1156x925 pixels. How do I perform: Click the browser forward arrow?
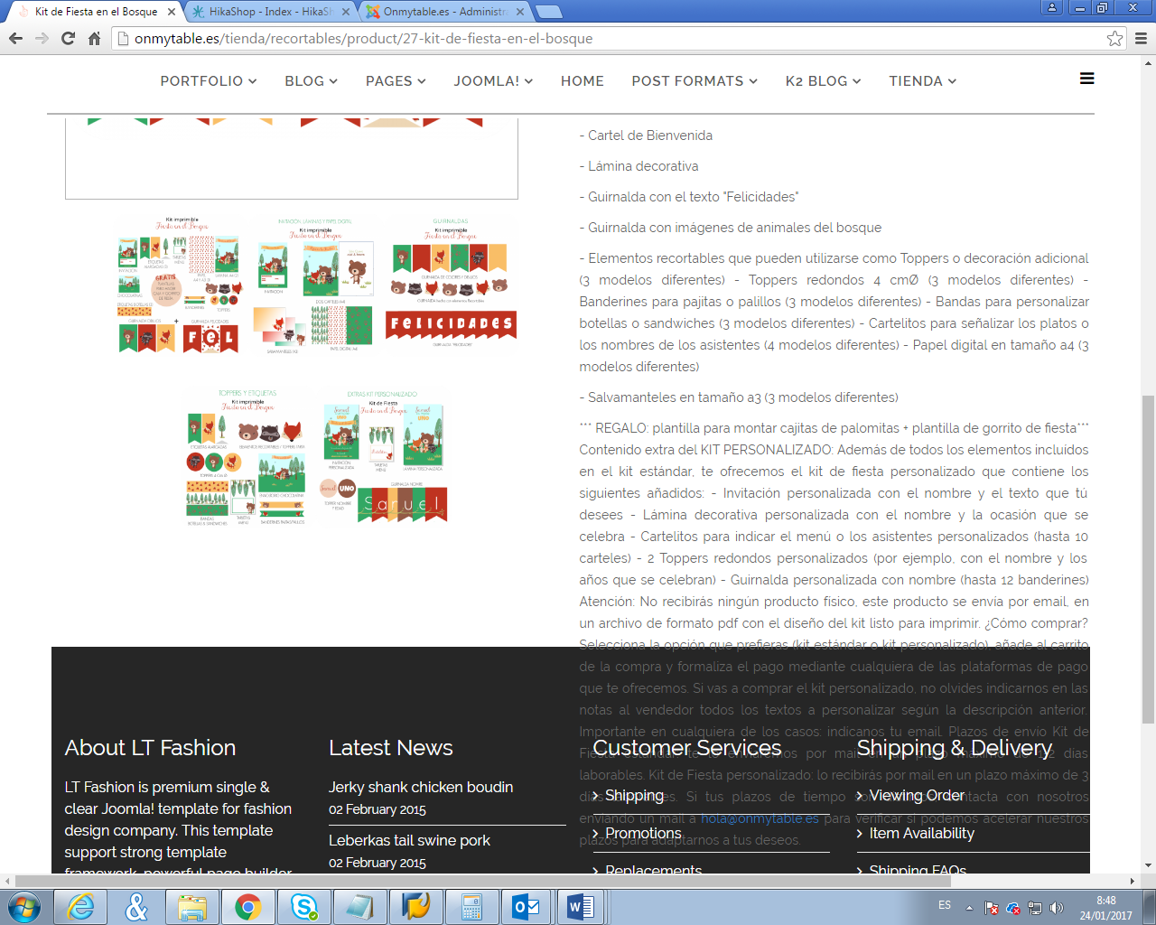click(x=42, y=38)
